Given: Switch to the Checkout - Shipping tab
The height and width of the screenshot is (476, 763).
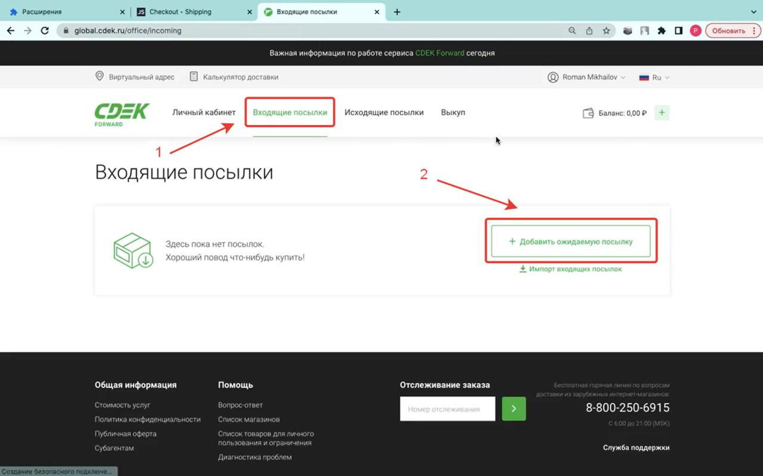Looking at the screenshot, I should pyautogui.click(x=194, y=12).
